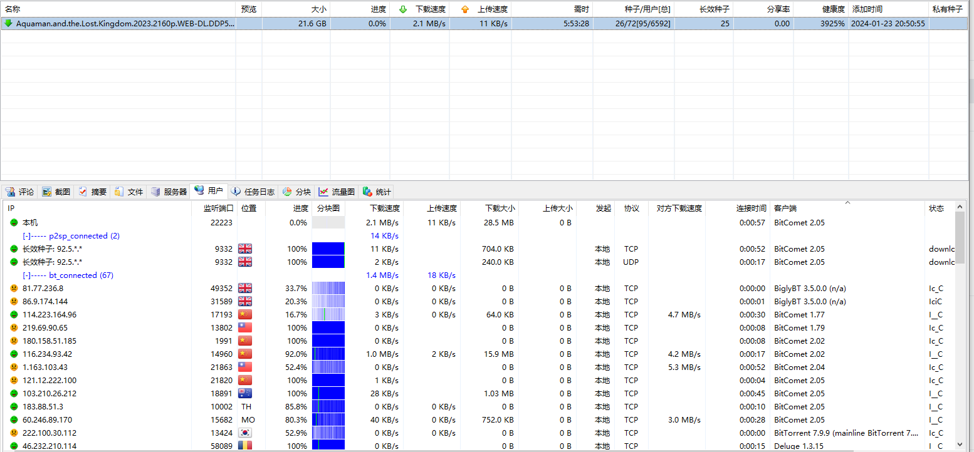Screen dimensions: 974x452
Task: Select the Aquaman.and.the.Lost.Kingdom task row
Action: click(x=483, y=23)
